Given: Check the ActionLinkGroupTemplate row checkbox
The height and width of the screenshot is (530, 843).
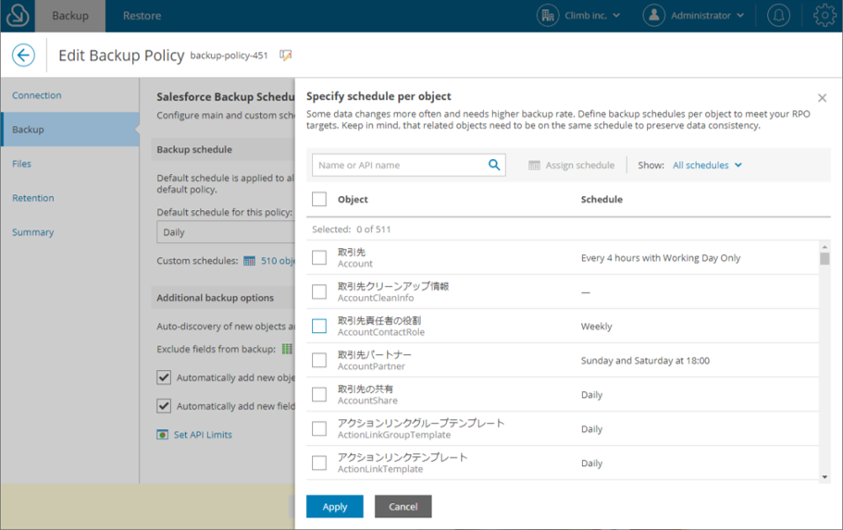Looking at the screenshot, I should 319,428.
